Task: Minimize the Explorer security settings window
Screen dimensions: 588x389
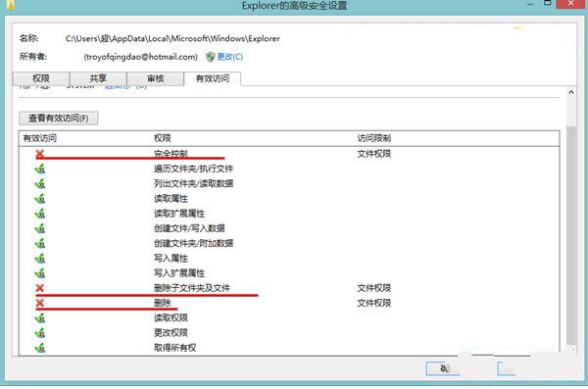Action: (x=530, y=4)
